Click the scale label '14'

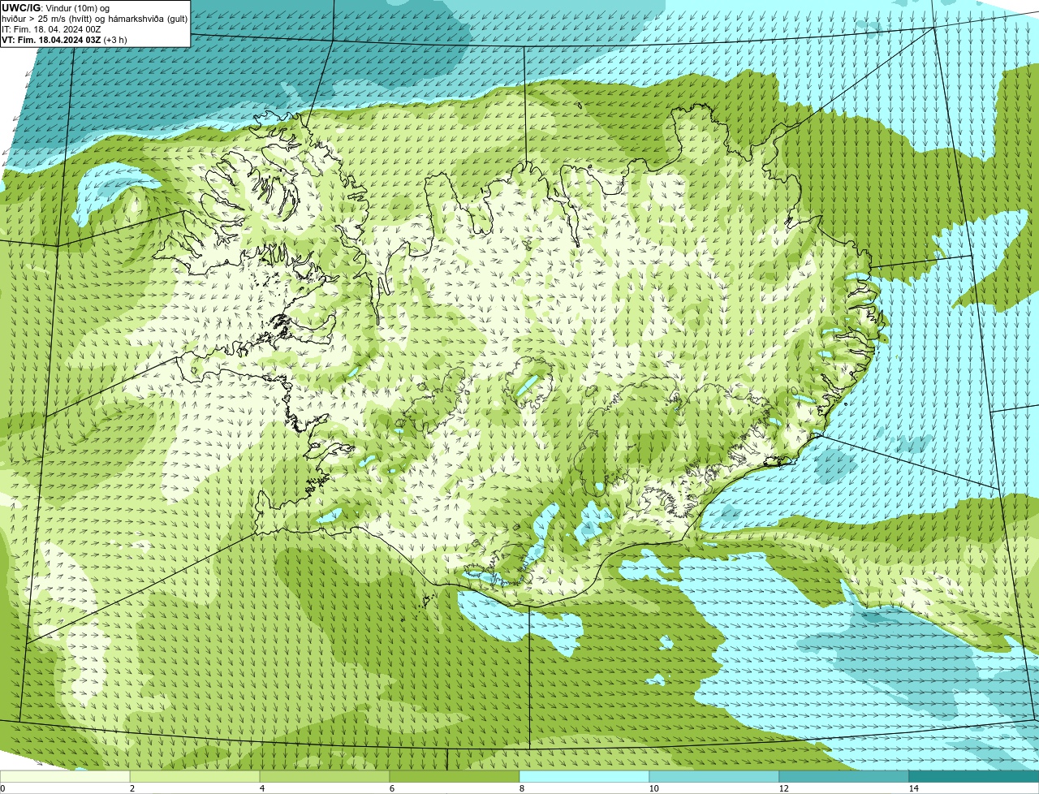tap(913, 788)
